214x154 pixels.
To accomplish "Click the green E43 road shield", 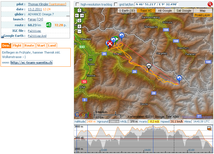I will [82, 47].
